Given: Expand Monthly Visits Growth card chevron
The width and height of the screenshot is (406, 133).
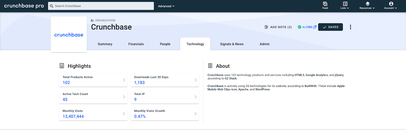Looking at the screenshot, I should [x=196, y=114].
